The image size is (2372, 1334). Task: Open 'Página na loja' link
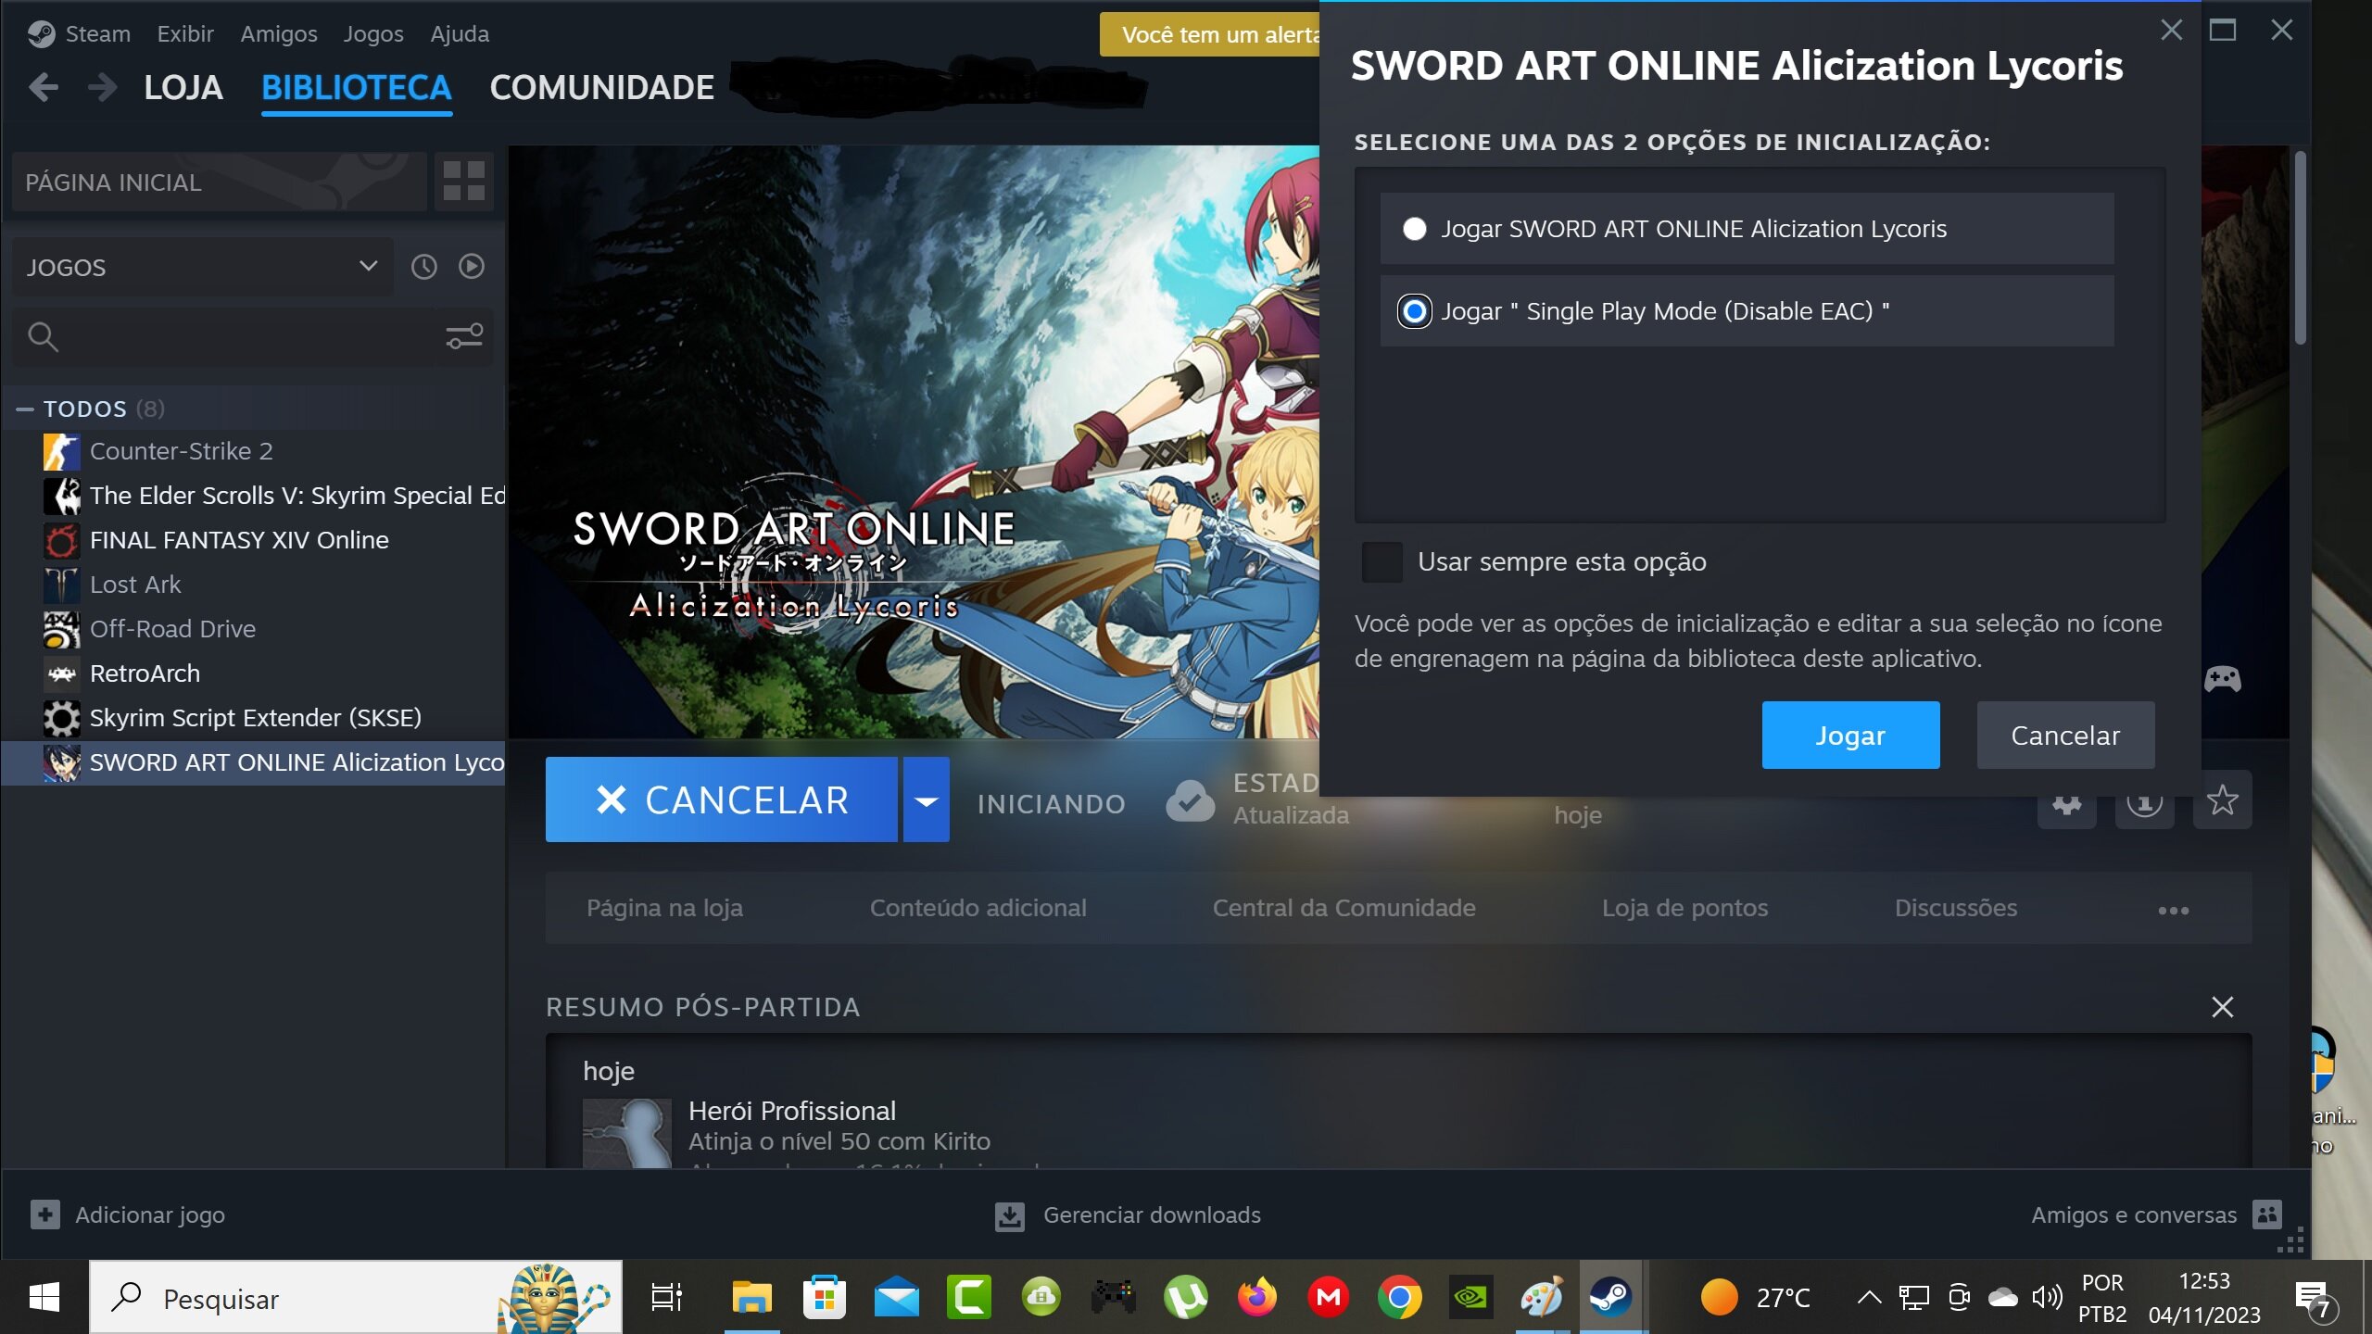664,908
